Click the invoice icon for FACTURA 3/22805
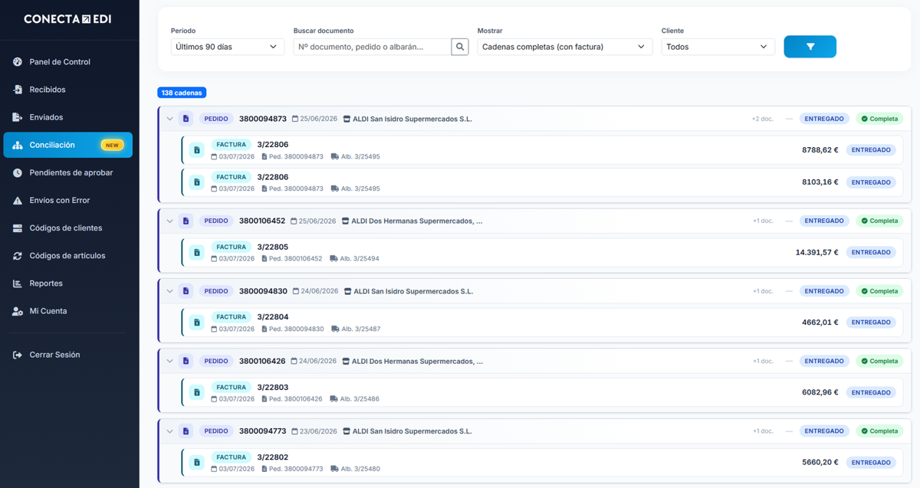The image size is (920, 488). 197,252
